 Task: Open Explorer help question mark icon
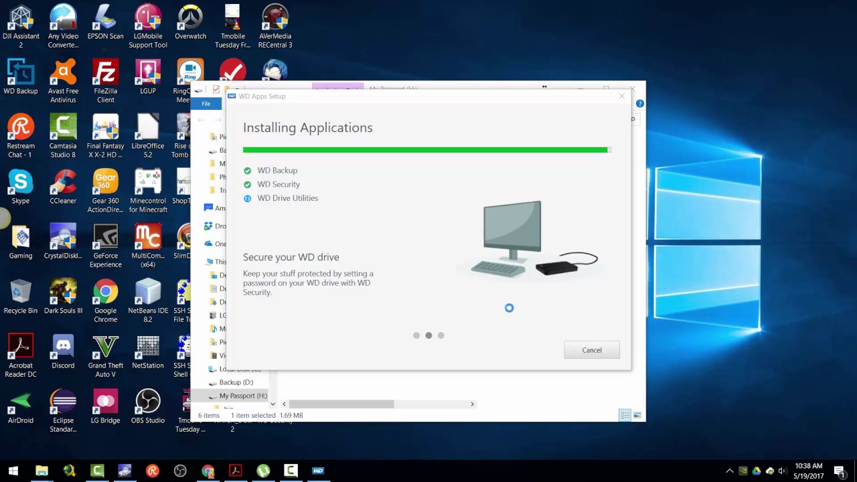[x=640, y=104]
